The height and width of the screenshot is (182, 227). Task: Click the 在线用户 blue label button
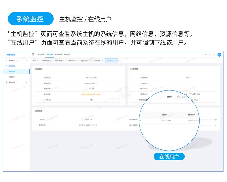170,157
